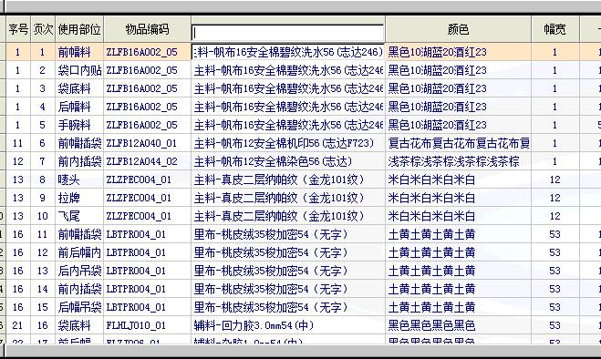The image size is (601, 359).
Task: Select 幅宽 value 1 in the 手腕料 row
Action: click(x=555, y=125)
